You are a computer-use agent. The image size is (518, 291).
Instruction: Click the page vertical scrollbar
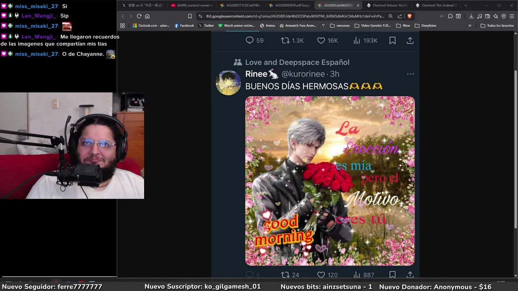point(516,150)
